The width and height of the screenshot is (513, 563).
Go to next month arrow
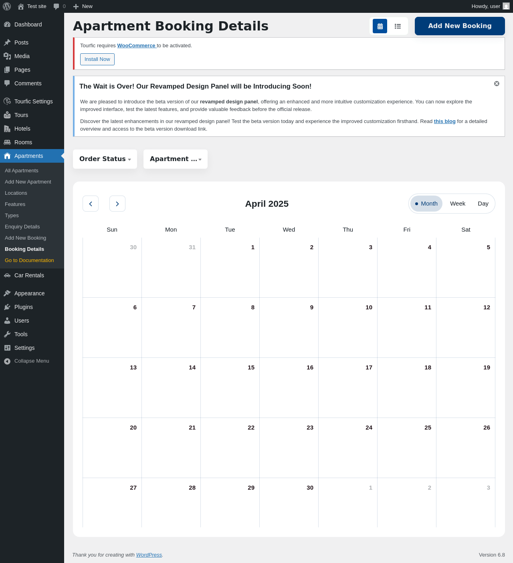point(117,204)
